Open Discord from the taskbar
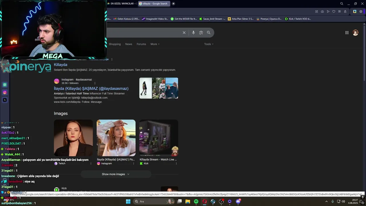Screen dimensions: 366x206 tap(238, 201)
